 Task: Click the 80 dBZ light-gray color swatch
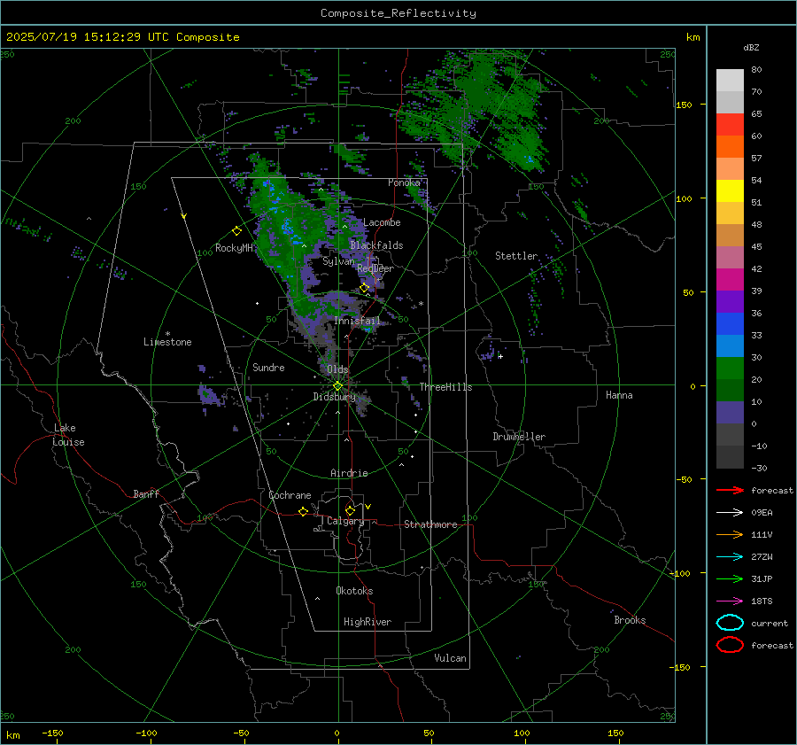[730, 80]
